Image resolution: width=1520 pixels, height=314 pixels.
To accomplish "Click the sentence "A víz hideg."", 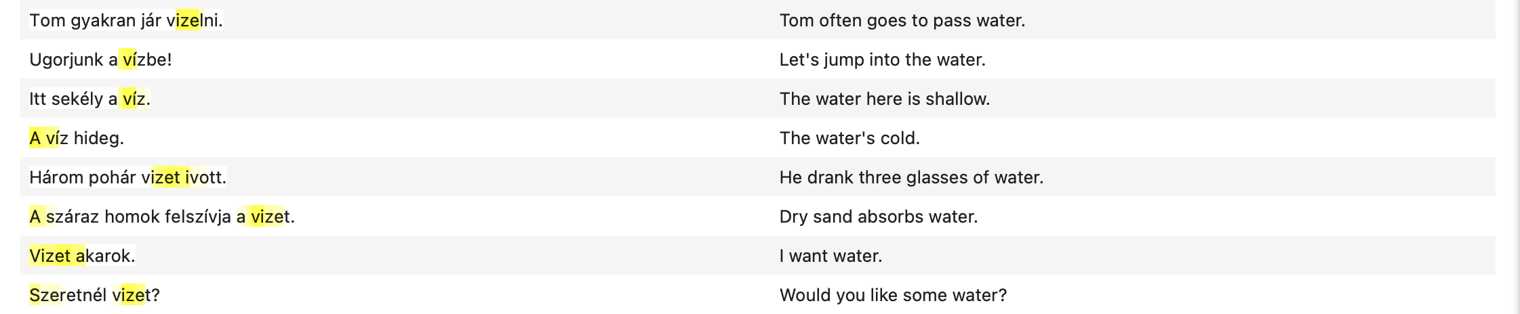I will [77, 138].
